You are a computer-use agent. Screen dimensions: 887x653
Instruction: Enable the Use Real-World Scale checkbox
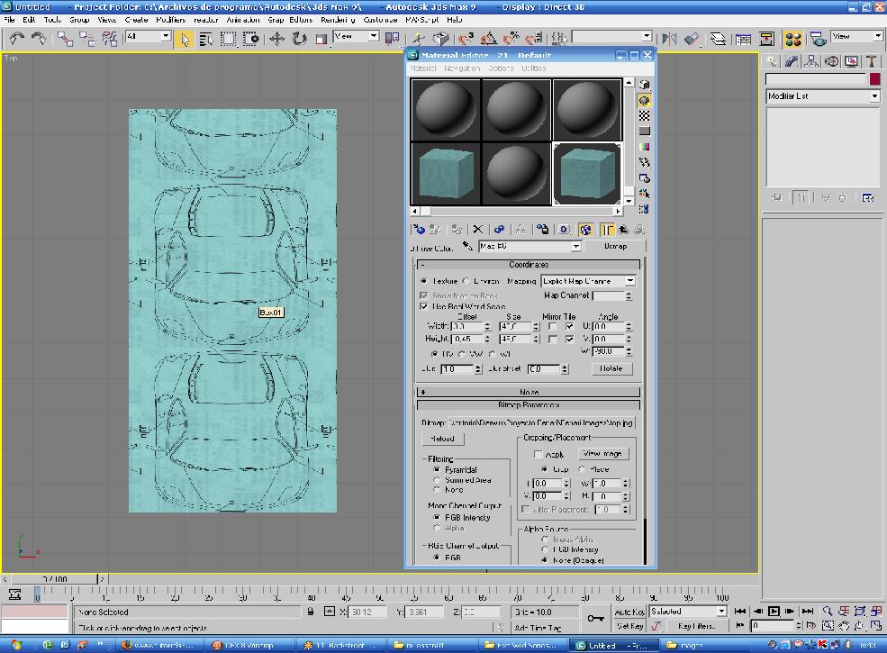(x=424, y=306)
